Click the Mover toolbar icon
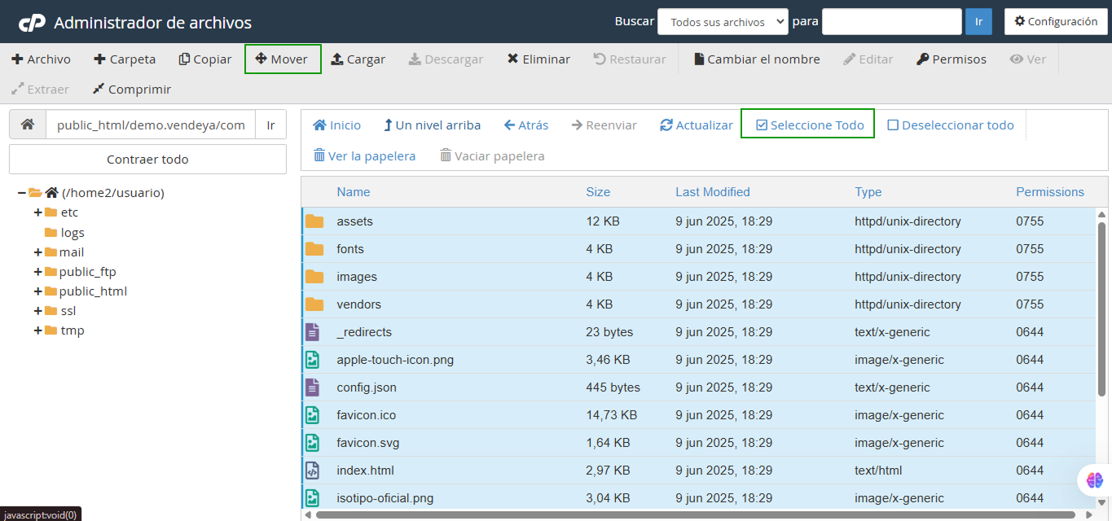1112x521 pixels. click(x=262, y=59)
